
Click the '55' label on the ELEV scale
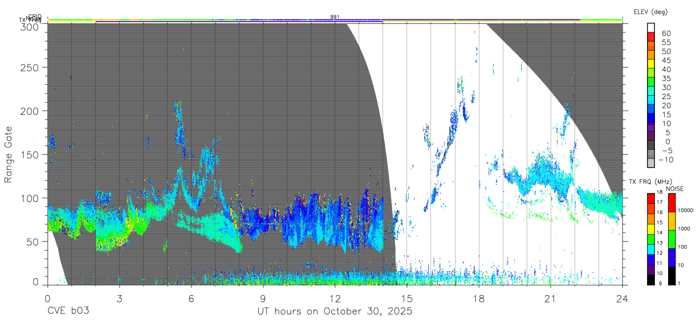click(665, 42)
